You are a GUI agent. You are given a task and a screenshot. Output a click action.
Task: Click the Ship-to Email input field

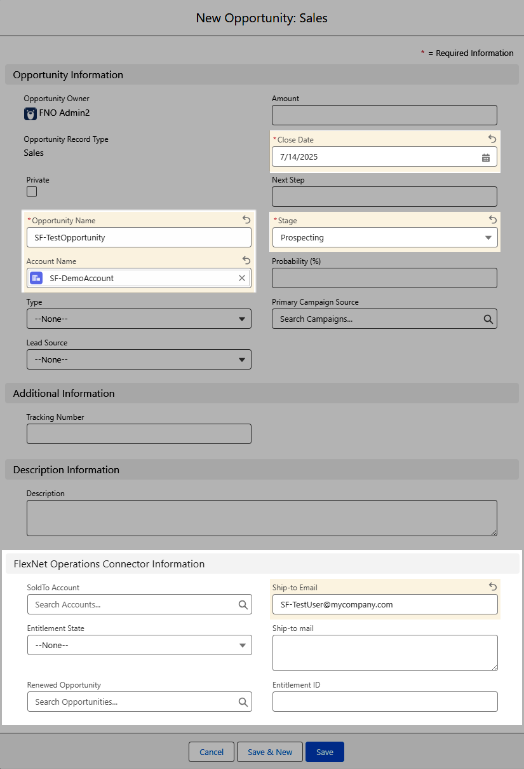point(385,604)
